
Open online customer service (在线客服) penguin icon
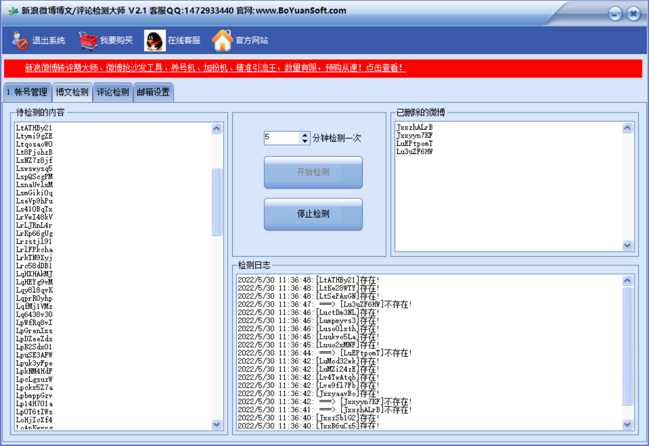[x=155, y=41]
